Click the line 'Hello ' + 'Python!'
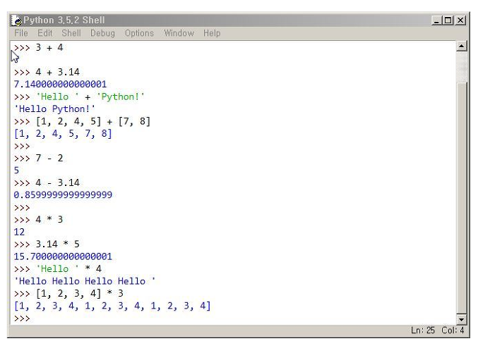Image resolution: width=490 pixels, height=341 pixels. click(x=79, y=97)
